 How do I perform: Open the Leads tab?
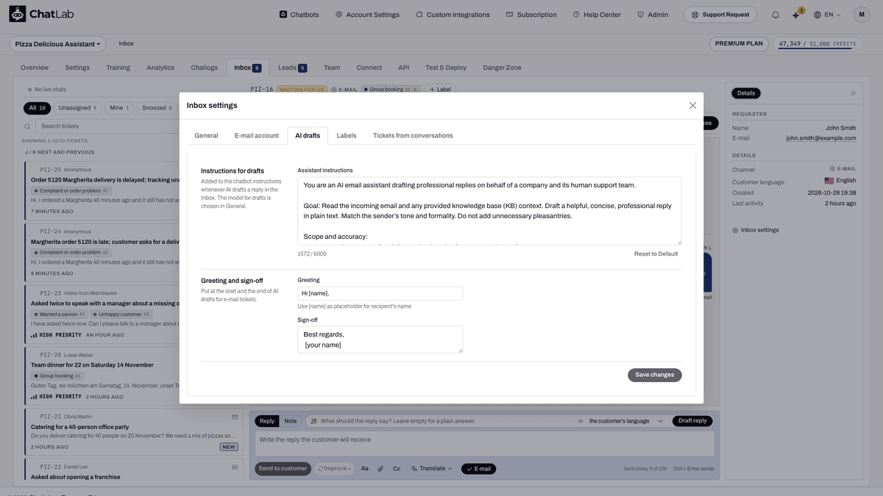[292, 68]
